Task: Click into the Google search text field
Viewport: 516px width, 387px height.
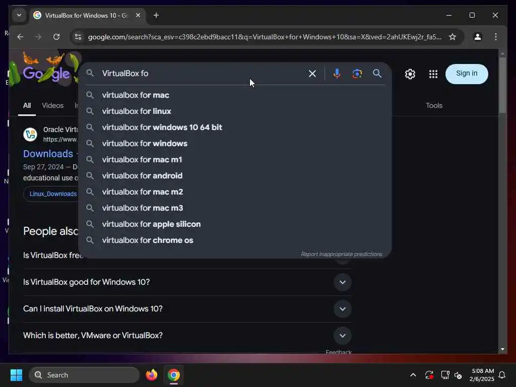Action: click(201, 74)
